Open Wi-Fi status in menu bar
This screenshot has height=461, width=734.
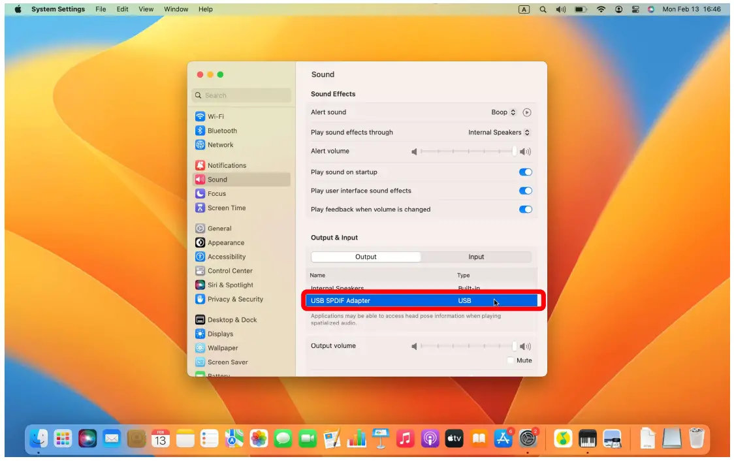pos(601,9)
